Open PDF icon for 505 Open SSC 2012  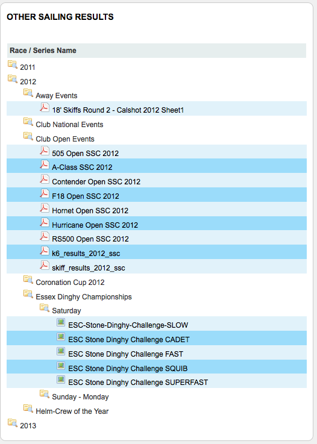pyautogui.click(x=44, y=151)
